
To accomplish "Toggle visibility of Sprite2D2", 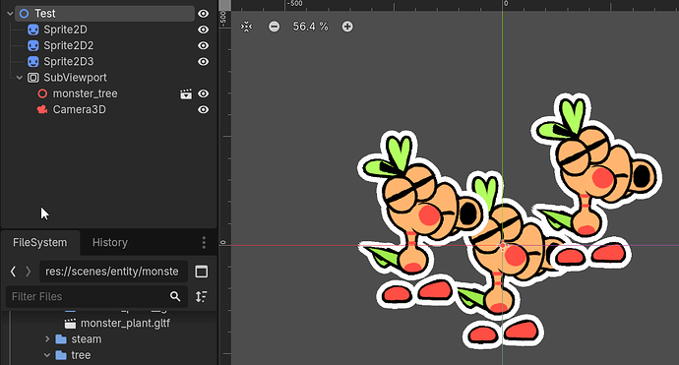I will 203,45.
